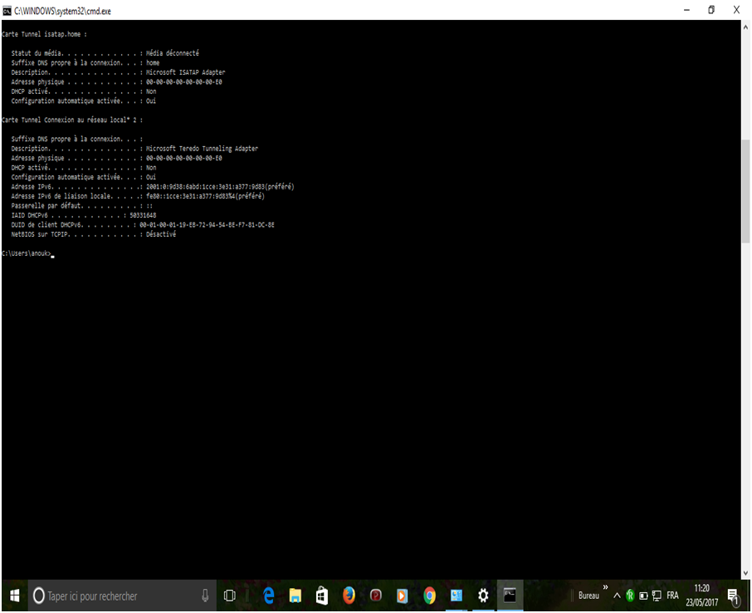Launch Firefox from the taskbar

(349, 596)
